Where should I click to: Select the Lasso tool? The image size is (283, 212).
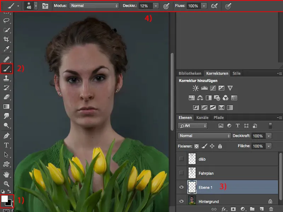point(6,20)
